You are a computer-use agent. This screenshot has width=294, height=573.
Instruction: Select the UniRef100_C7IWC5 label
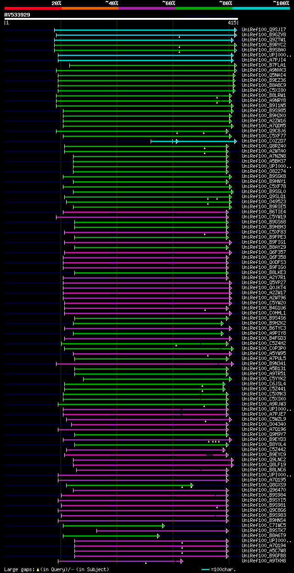click(264, 525)
